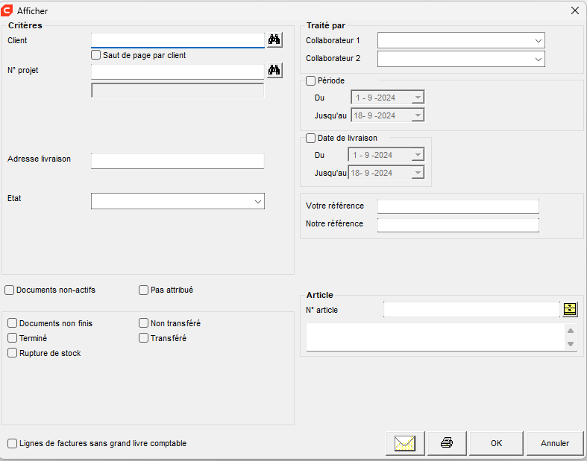Check Documents non-actifs
The height and width of the screenshot is (461, 587).
(x=10, y=290)
